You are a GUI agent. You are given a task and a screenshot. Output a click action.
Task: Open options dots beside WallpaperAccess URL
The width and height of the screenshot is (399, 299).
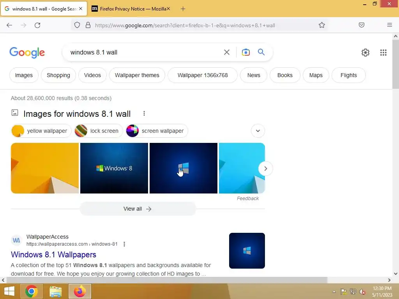(x=124, y=244)
